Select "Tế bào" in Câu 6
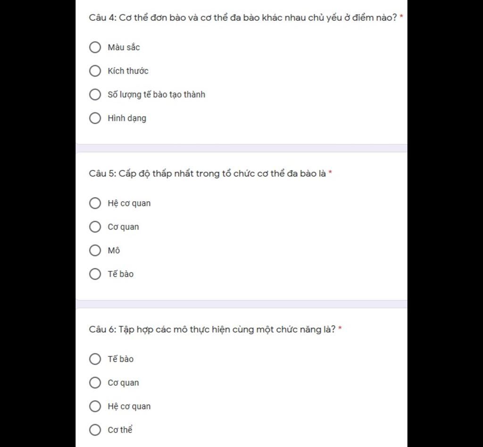Viewport: 483px width, 447px height. click(95, 359)
